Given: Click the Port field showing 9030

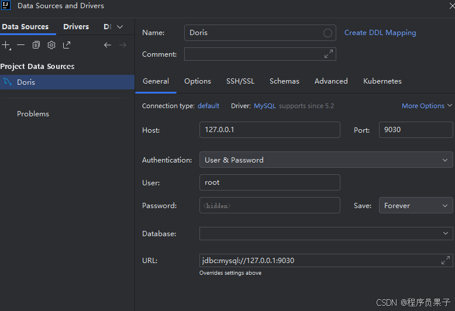Looking at the screenshot, I should click(x=416, y=130).
